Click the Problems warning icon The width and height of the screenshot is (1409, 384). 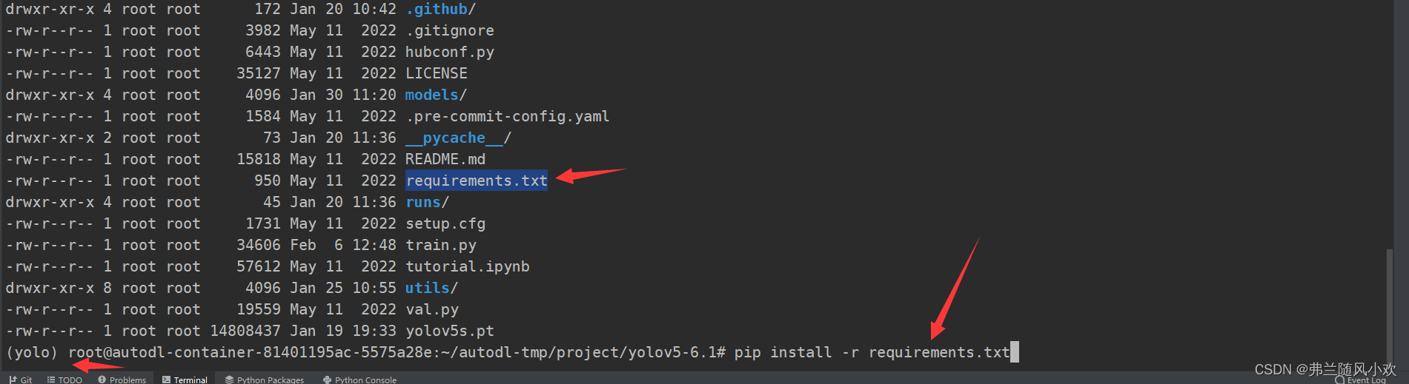point(102,380)
